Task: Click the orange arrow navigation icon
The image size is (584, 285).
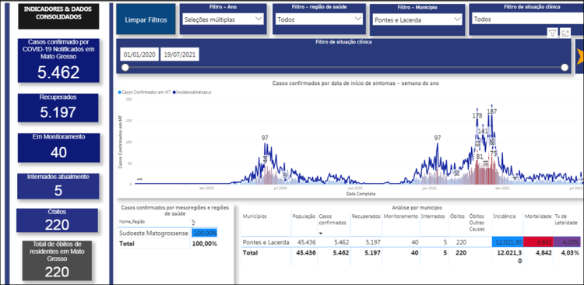Action: tap(580, 56)
